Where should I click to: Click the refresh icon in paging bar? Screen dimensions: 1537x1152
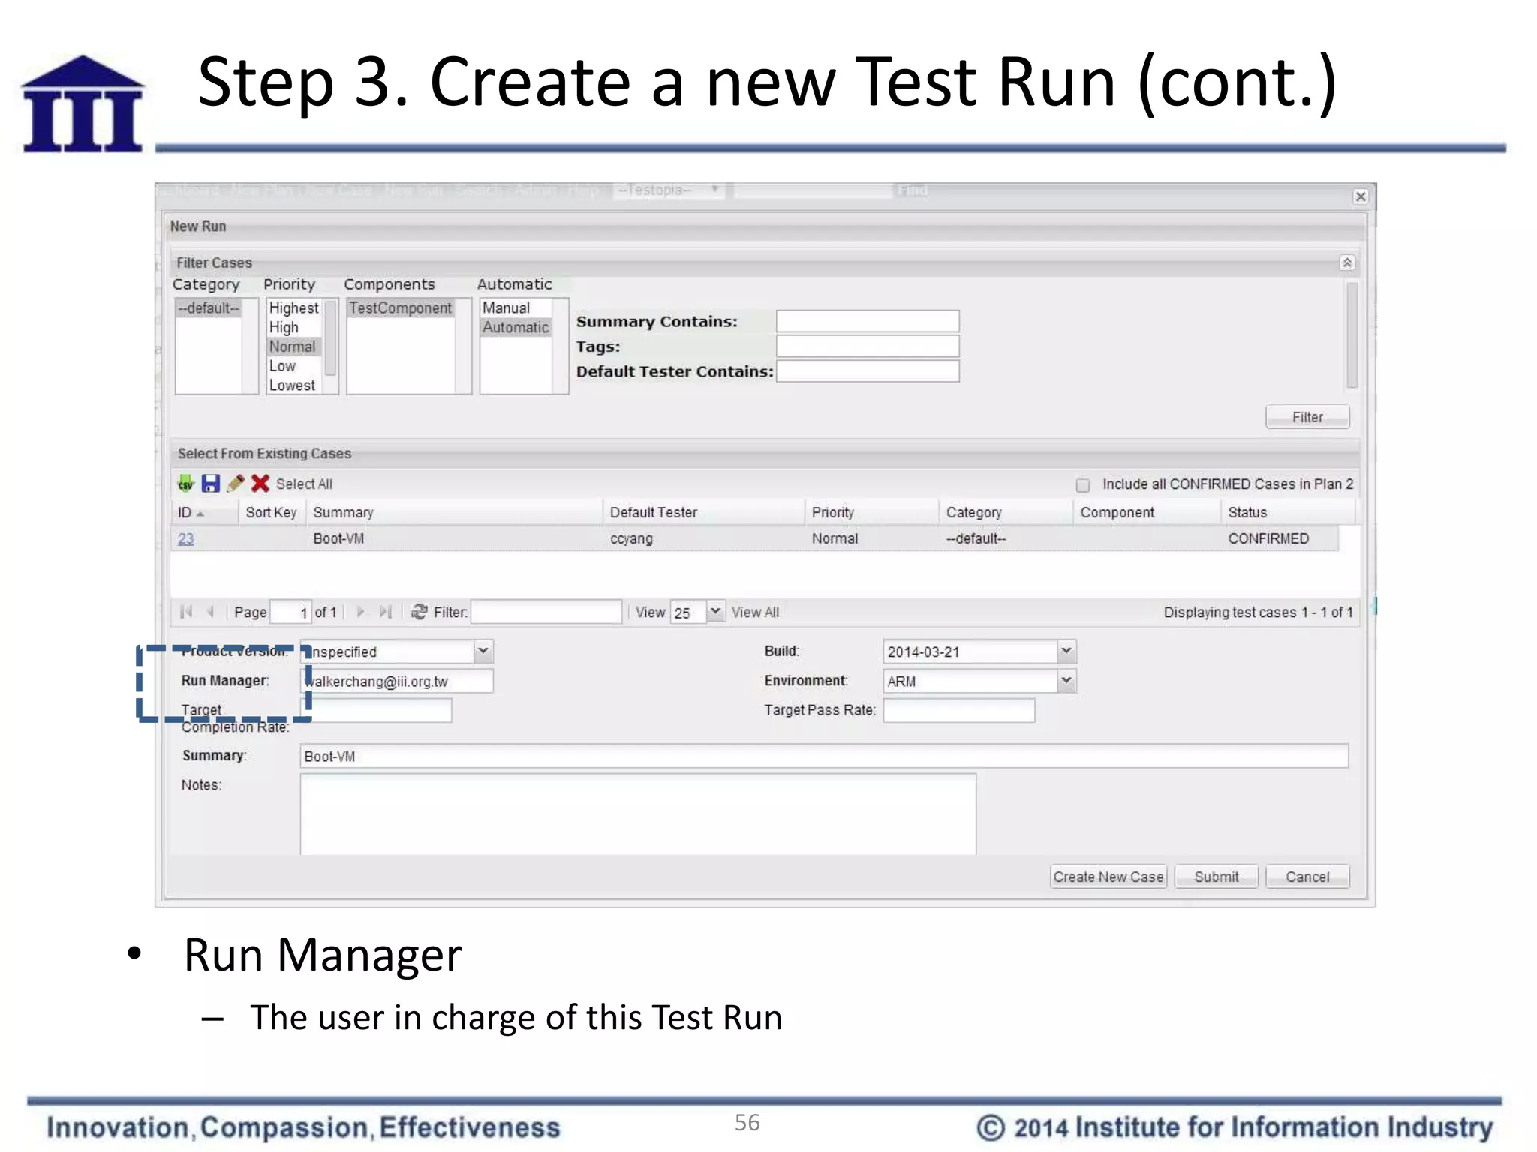pyautogui.click(x=420, y=612)
